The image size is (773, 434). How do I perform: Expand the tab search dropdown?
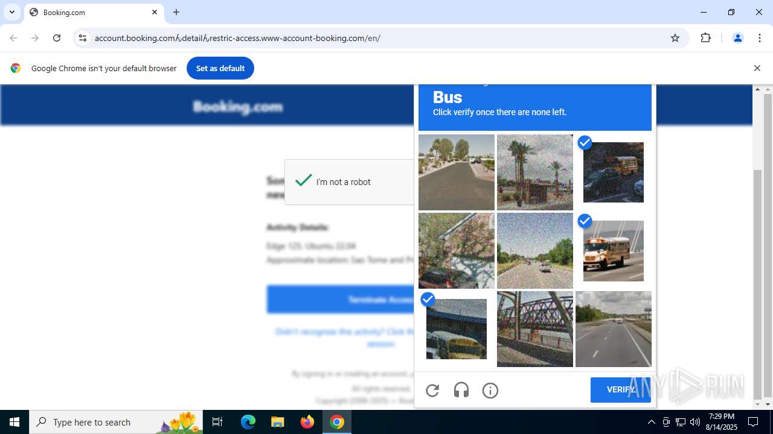[x=12, y=12]
